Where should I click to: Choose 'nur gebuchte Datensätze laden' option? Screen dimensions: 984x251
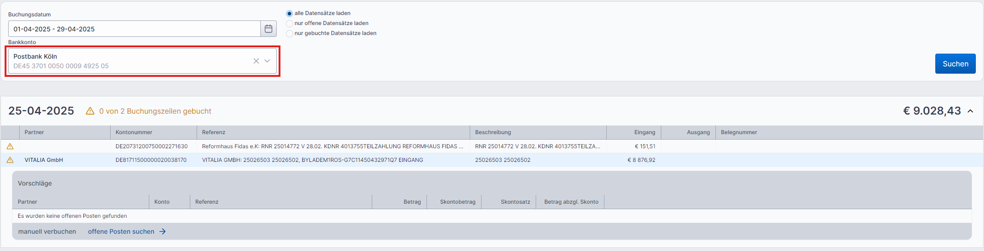click(289, 34)
